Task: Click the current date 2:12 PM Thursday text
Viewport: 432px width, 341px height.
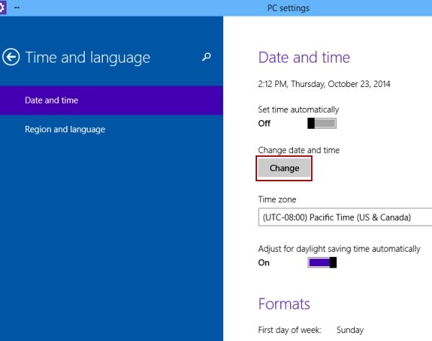Action: (x=324, y=84)
